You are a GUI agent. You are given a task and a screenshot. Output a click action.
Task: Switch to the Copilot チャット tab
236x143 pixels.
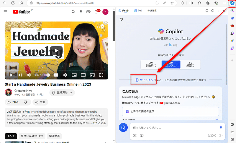(x=124, y=11)
